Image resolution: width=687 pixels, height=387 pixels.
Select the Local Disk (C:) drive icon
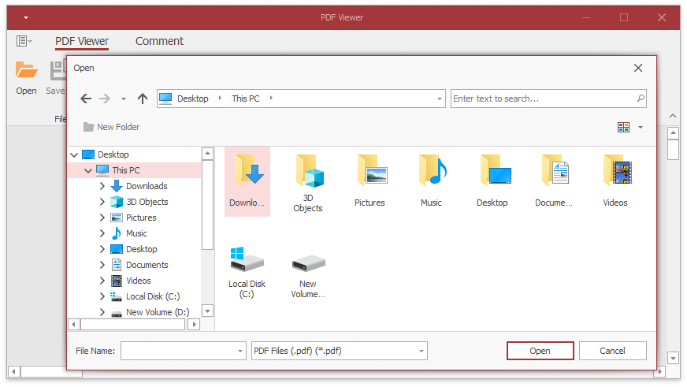(x=247, y=272)
